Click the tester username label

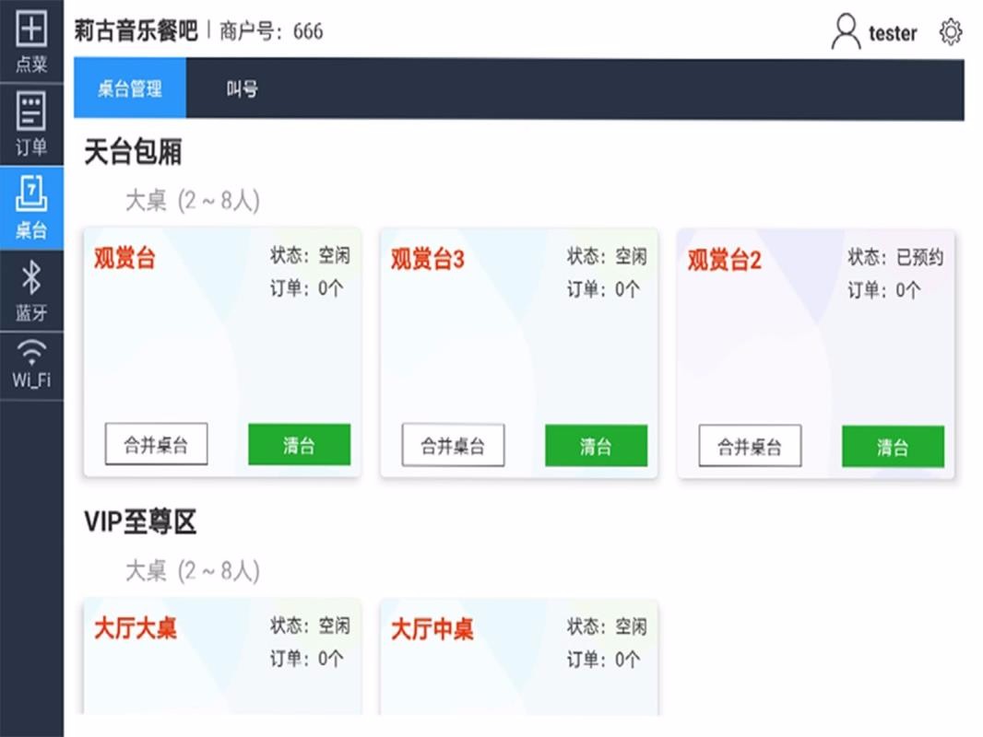[x=893, y=33]
